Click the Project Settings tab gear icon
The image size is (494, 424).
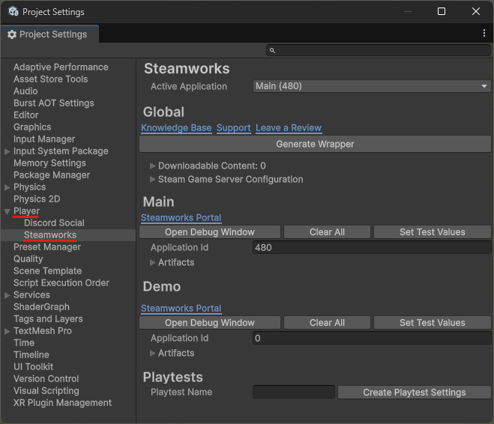point(12,34)
